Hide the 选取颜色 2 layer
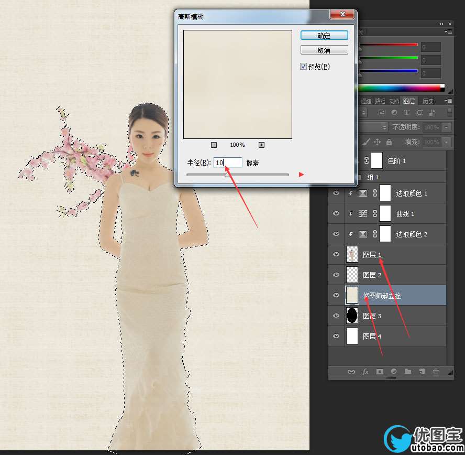 (x=336, y=234)
